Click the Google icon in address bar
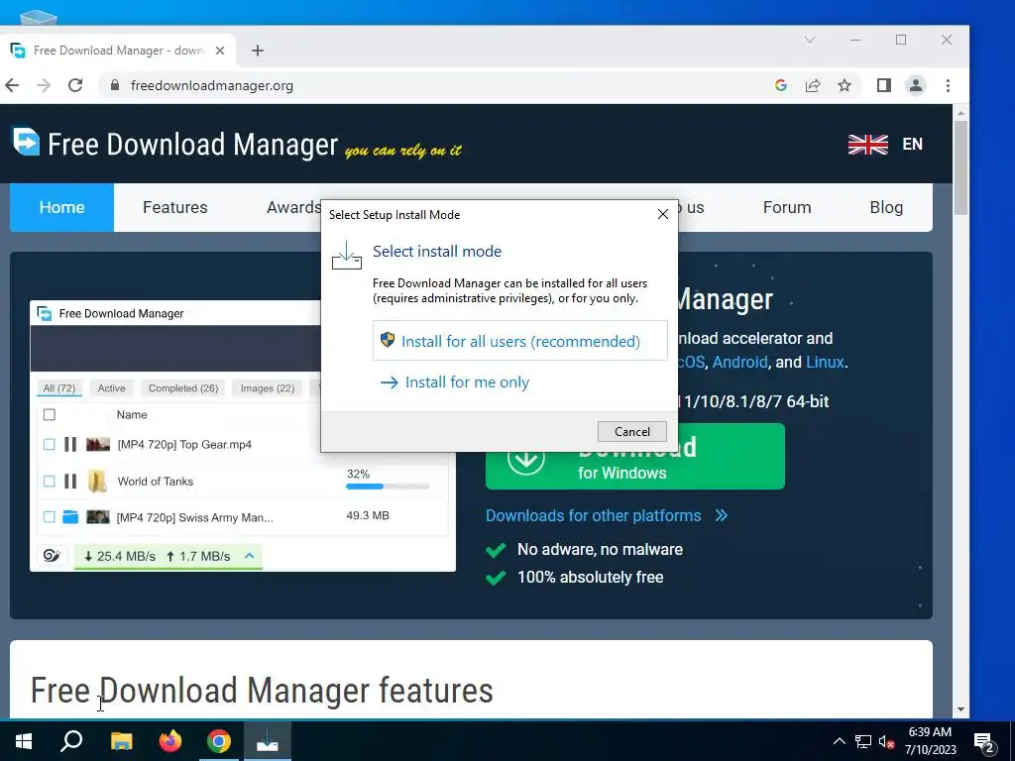Image resolution: width=1015 pixels, height=761 pixels. click(781, 85)
